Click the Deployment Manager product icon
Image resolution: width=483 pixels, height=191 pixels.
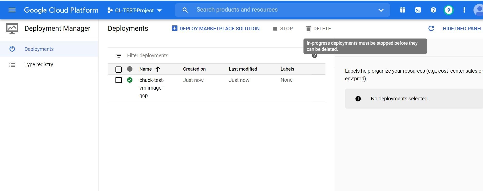tap(12, 28)
